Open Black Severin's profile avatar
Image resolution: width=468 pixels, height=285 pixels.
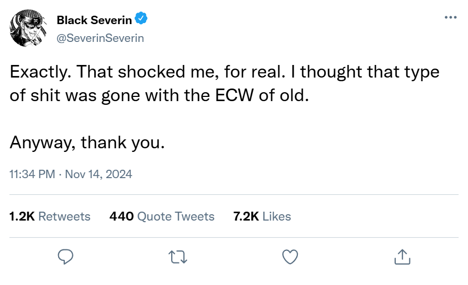[x=29, y=28]
